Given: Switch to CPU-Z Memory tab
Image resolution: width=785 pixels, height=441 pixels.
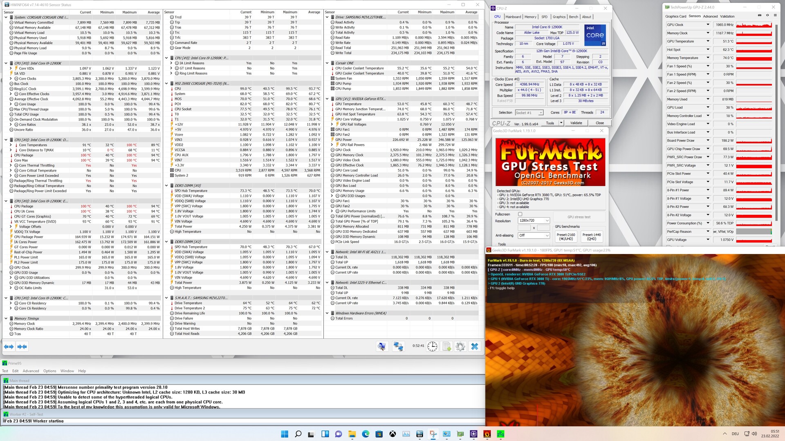Looking at the screenshot, I should (x=530, y=17).
